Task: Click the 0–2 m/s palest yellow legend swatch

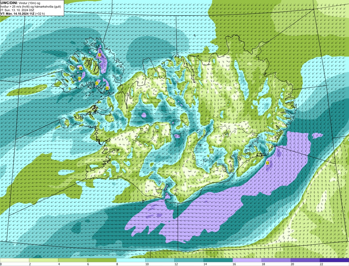Action: (14, 260)
